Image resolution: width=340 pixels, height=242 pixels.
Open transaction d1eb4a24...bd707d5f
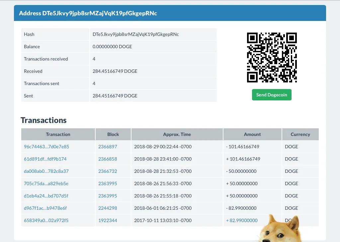coord(46,196)
